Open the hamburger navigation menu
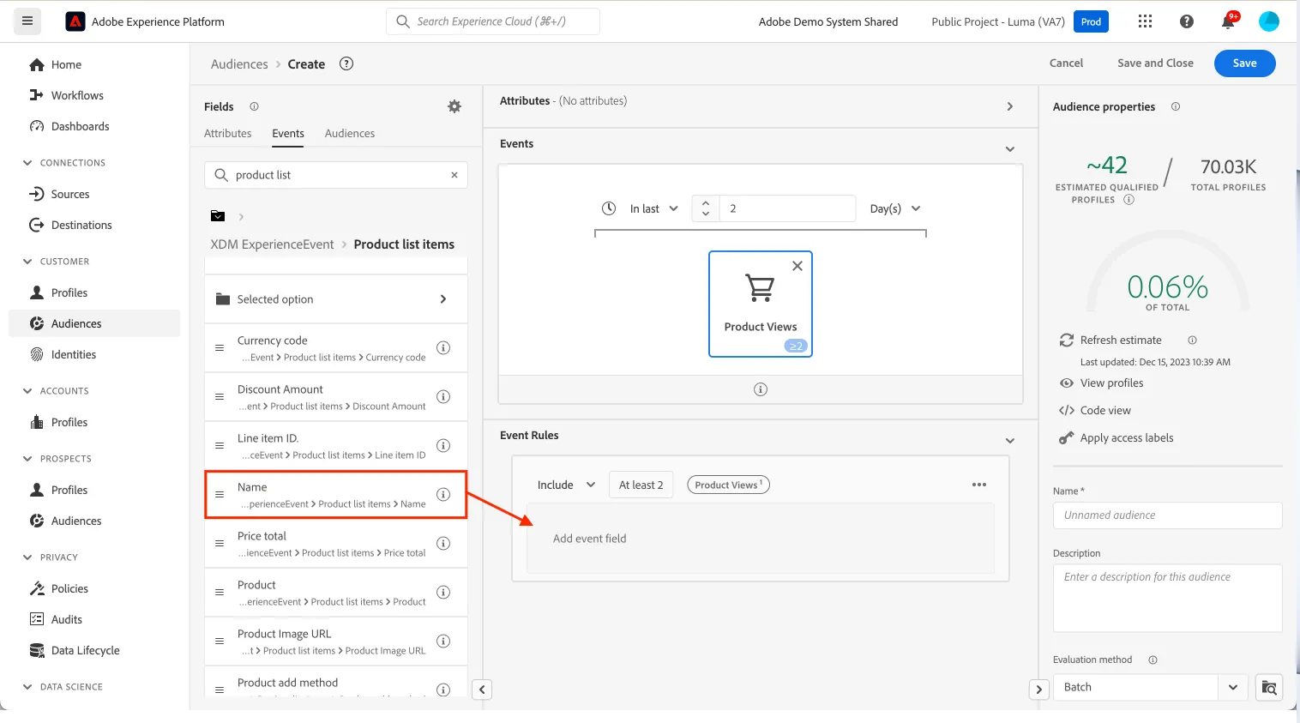This screenshot has width=1300, height=723. (27, 21)
